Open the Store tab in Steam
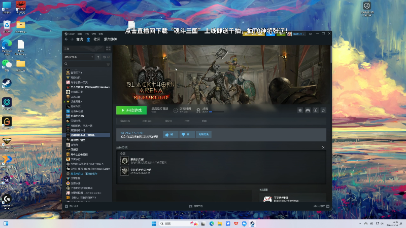Screen dimensions: 406x228 click(x=80, y=40)
